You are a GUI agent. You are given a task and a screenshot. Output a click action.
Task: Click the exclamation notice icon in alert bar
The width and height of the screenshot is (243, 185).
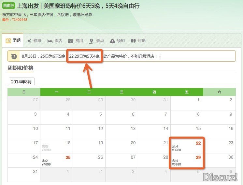pyautogui.click(x=14, y=56)
